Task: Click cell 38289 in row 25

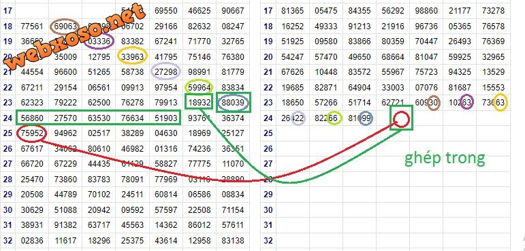Action: [133, 133]
